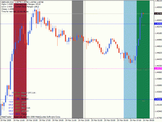Screen dimensions: 162x122
Task: Click the 'Broker:' clock label
Action: (24, 96)
